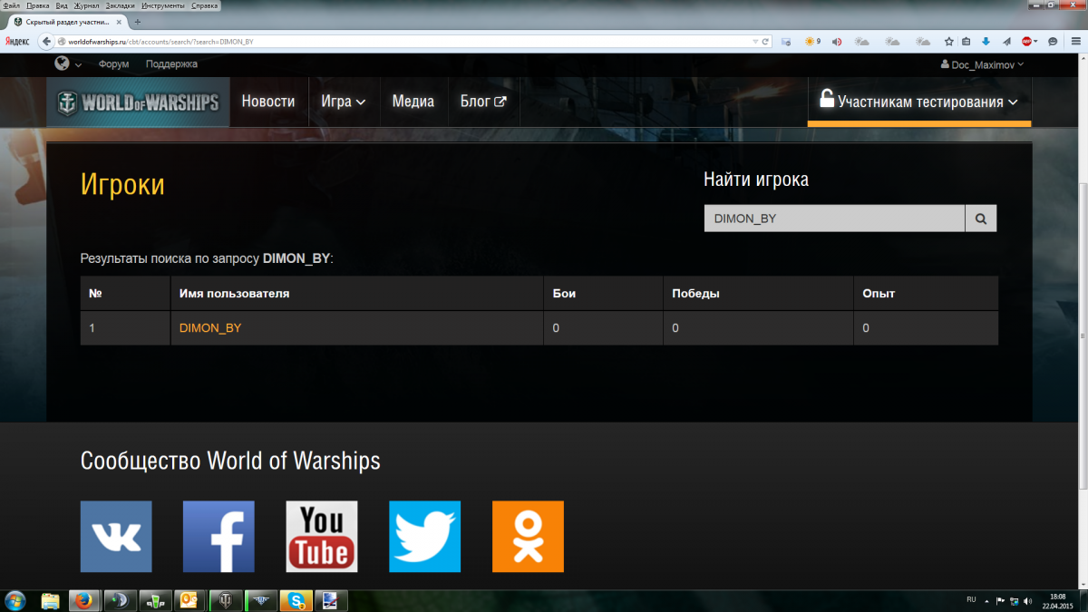Open the Блог external link
Image resolution: width=1088 pixels, height=612 pixels.
[483, 102]
